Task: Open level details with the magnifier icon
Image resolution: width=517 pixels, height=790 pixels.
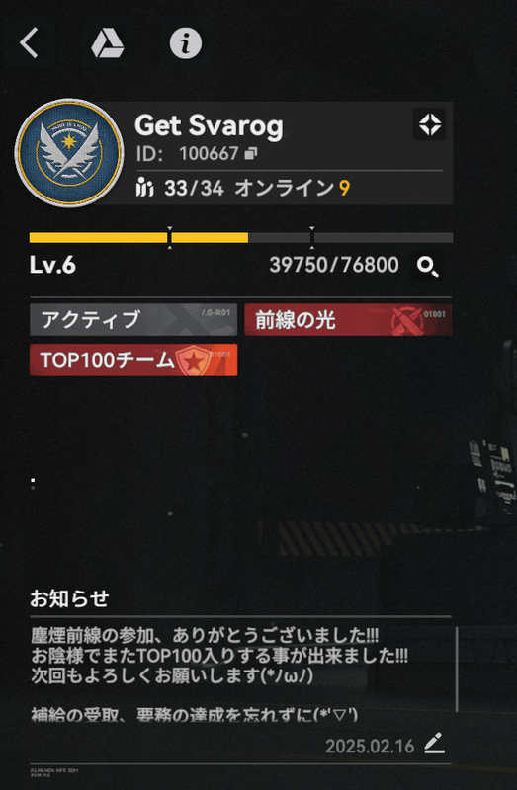Action: point(428,267)
